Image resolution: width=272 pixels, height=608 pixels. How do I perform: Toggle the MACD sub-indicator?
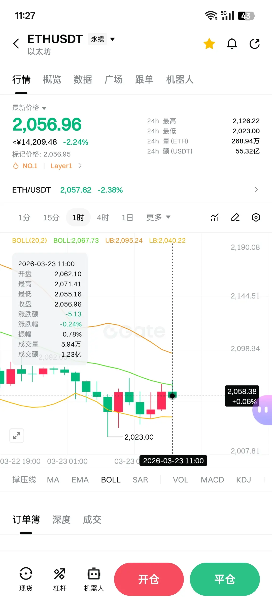coord(212,480)
